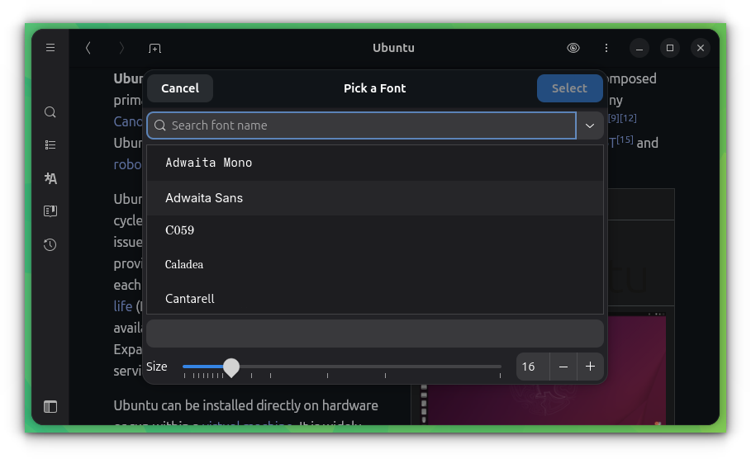
Task: Open the 'life' link in the article
Action: point(122,306)
